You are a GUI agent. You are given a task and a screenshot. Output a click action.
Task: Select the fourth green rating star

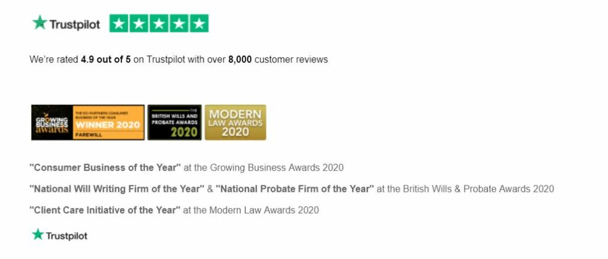(179, 24)
